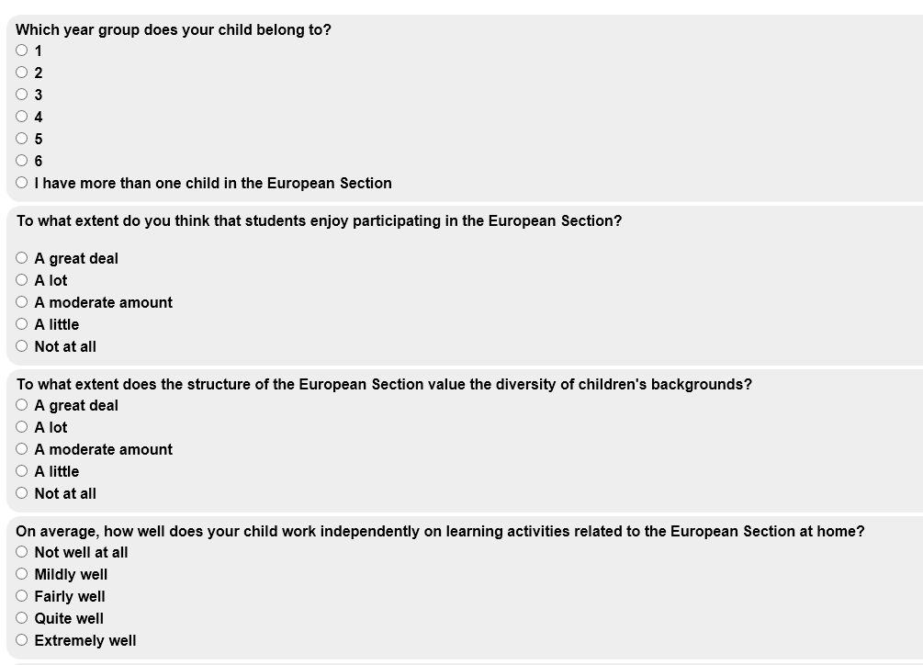The image size is (923, 665).
Task: Select 'Not well at all' option
Action: 22,552
